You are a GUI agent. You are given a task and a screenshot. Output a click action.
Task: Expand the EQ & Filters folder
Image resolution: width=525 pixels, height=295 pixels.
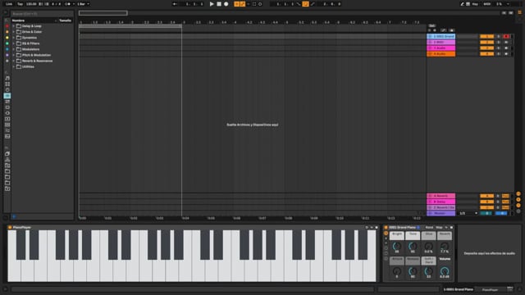click(14, 43)
